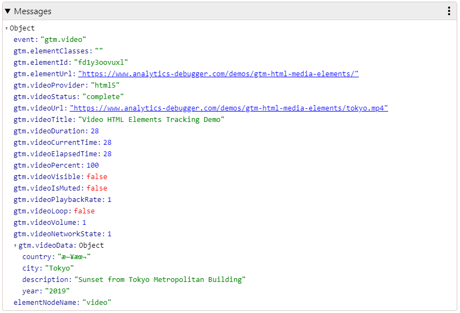This screenshot has height=313, width=460.
Task: Click the gtm.videoIsMuted false value
Action: pos(97,188)
